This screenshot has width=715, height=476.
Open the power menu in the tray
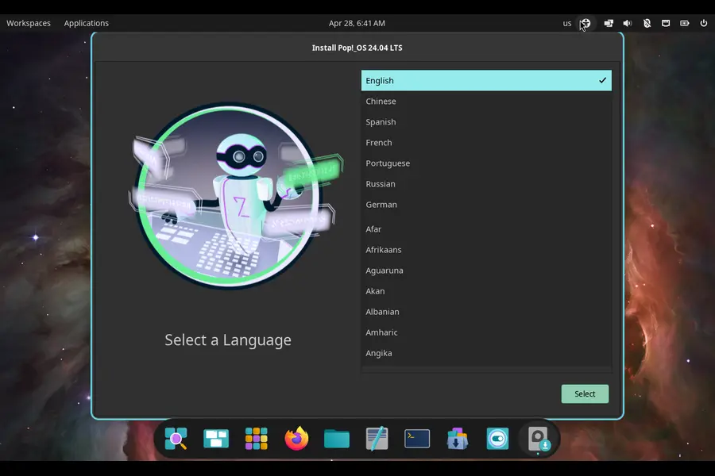pyautogui.click(x=704, y=23)
